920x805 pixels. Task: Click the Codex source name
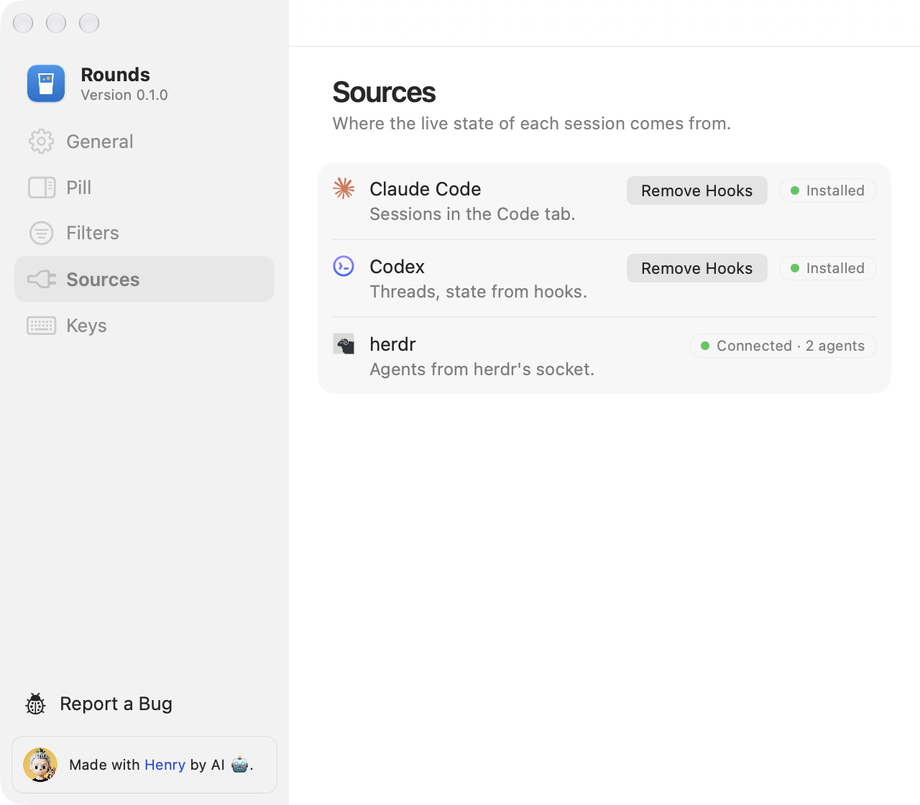(x=397, y=267)
